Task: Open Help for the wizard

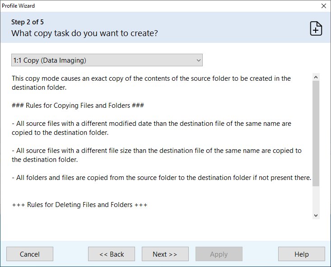Action: [x=301, y=254]
